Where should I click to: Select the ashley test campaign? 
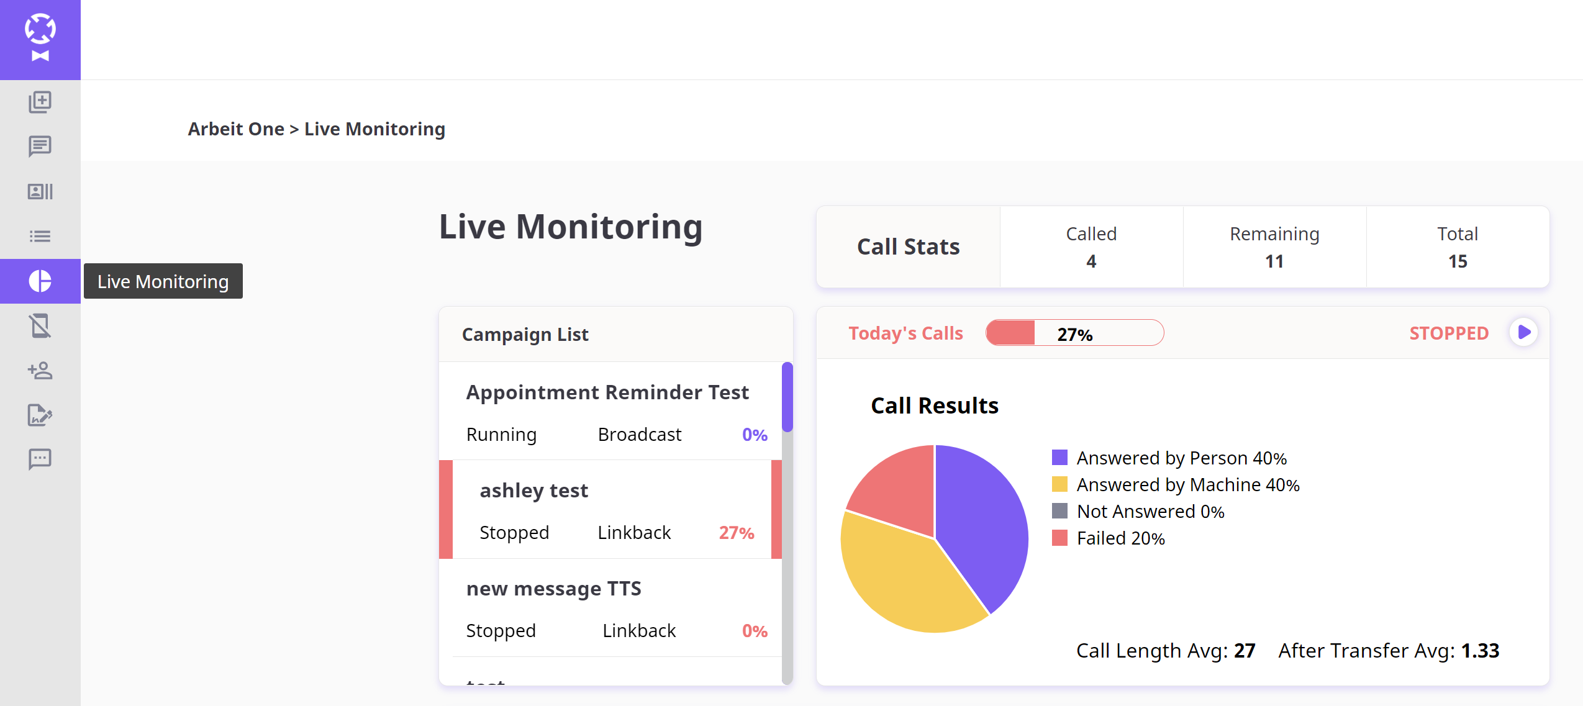[x=611, y=509]
